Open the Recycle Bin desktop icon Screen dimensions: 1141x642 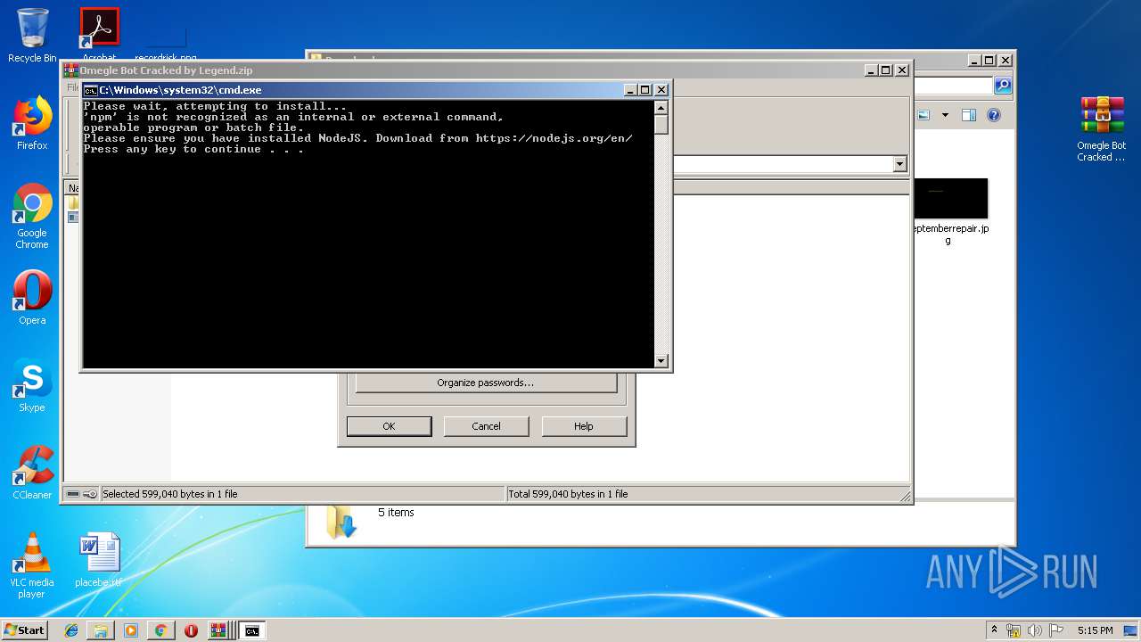(x=32, y=36)
